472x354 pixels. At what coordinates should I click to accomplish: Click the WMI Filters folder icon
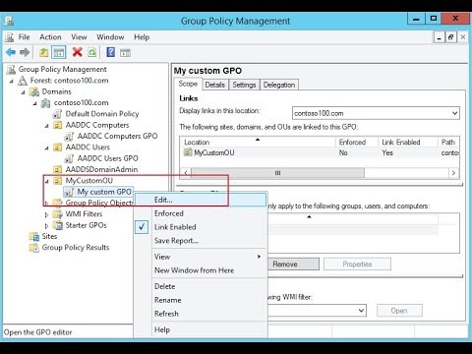coord(58,214)
